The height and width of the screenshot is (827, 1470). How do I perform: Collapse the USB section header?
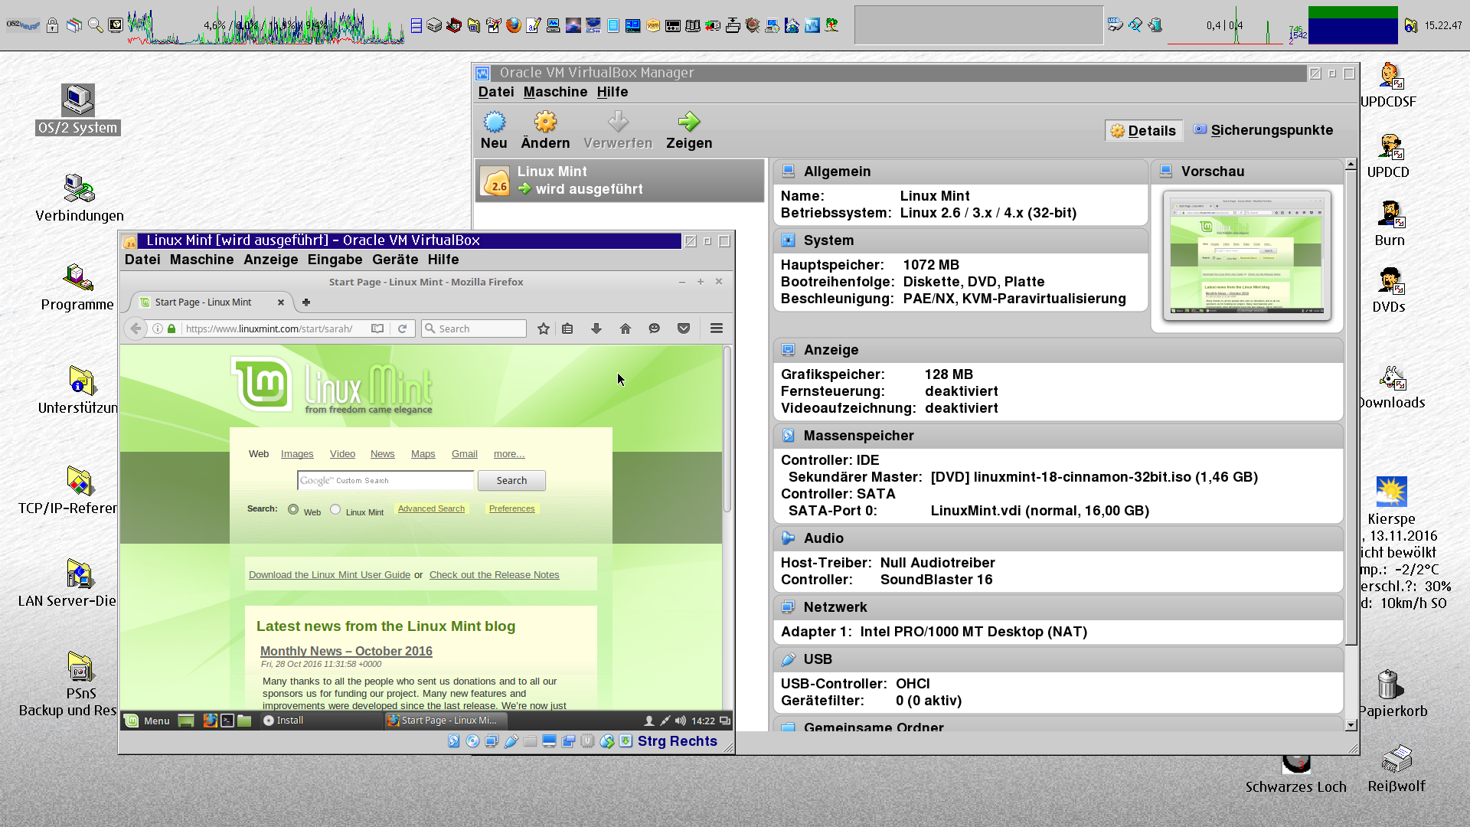[x=1058, y=659]
